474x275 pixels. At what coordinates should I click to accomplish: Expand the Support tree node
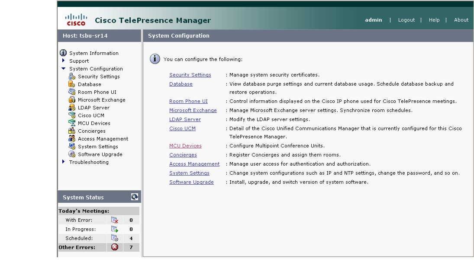[x=63, y=61]
